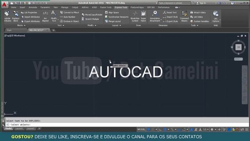Click the Save icon in quick access toolbar
The height and width of the screenshot is (141, 250).
21,3
